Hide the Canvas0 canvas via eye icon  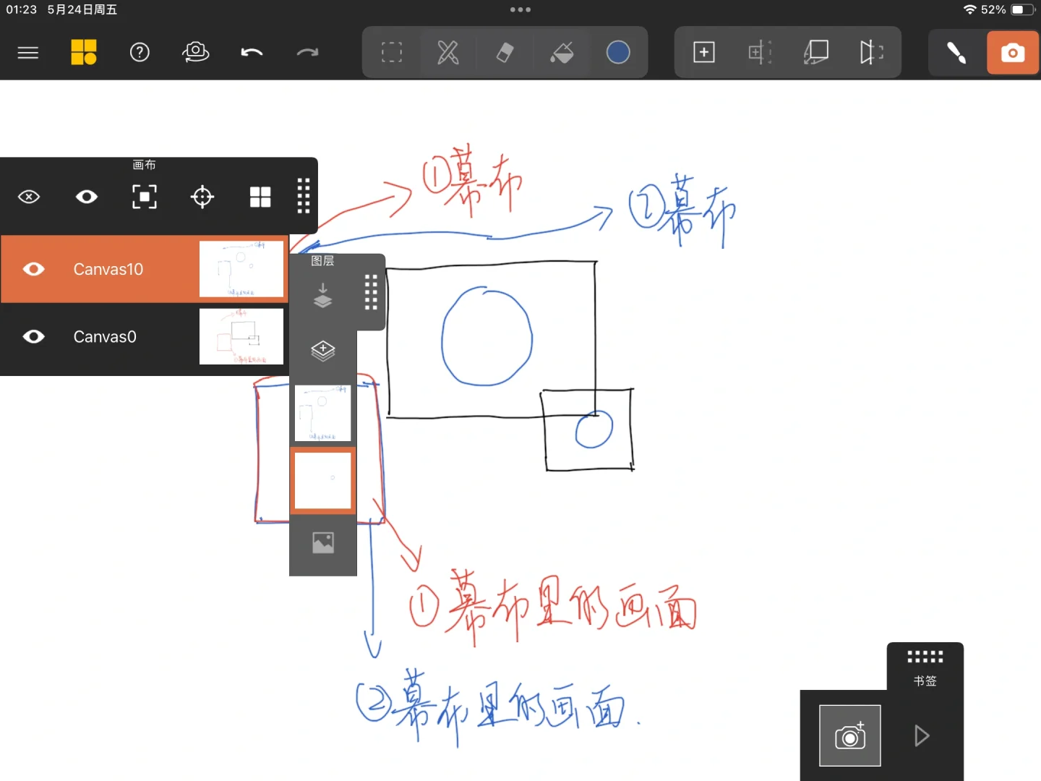[x=34, y=336]
